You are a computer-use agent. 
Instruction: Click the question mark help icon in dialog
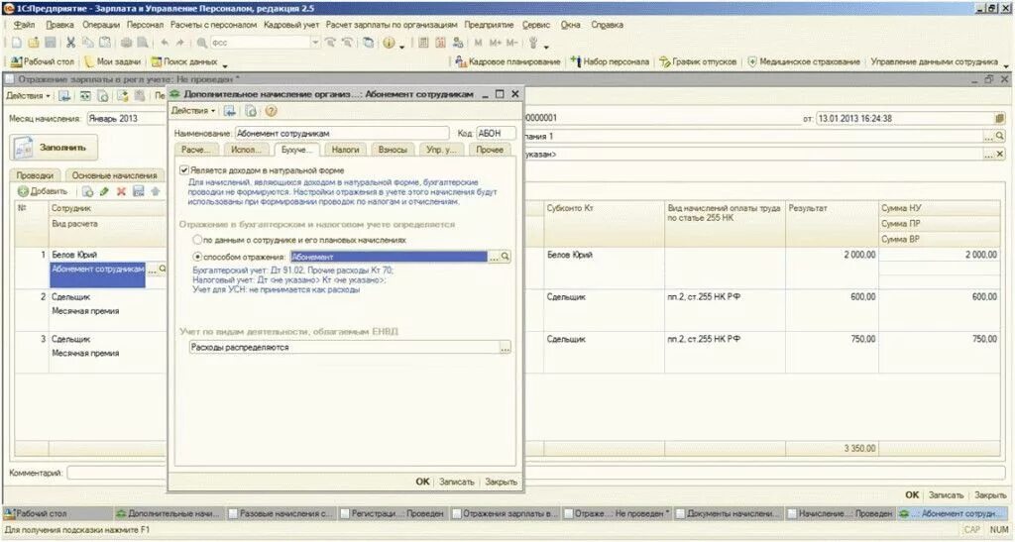pyautogui.click(x=272, y=111)
